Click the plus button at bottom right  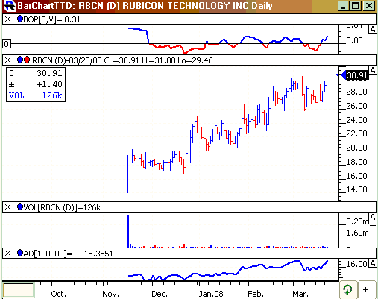pos(365,289)
